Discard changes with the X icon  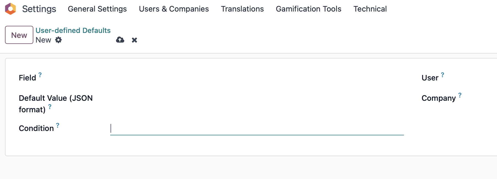[134, 40]
